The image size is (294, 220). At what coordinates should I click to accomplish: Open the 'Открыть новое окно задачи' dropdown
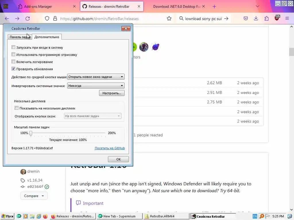click(x=96, y=77)
